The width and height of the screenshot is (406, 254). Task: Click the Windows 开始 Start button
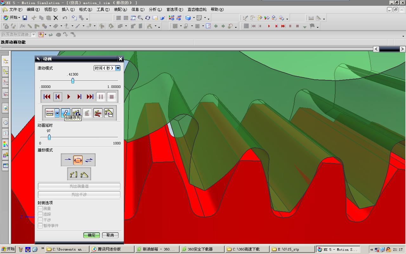[x=8, y=249]
